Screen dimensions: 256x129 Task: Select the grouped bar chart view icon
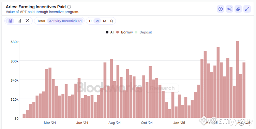[x=10, y=21]
